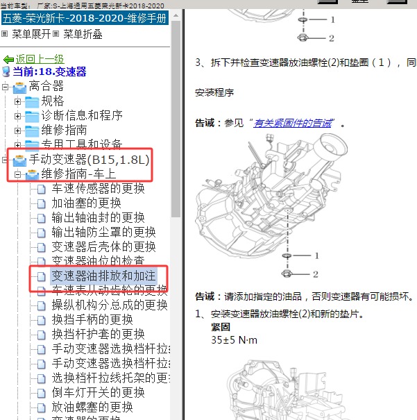Click document icon for 输出轴油封的更换
Viewport: 417px width, 420px height.
tap(41, 218)
